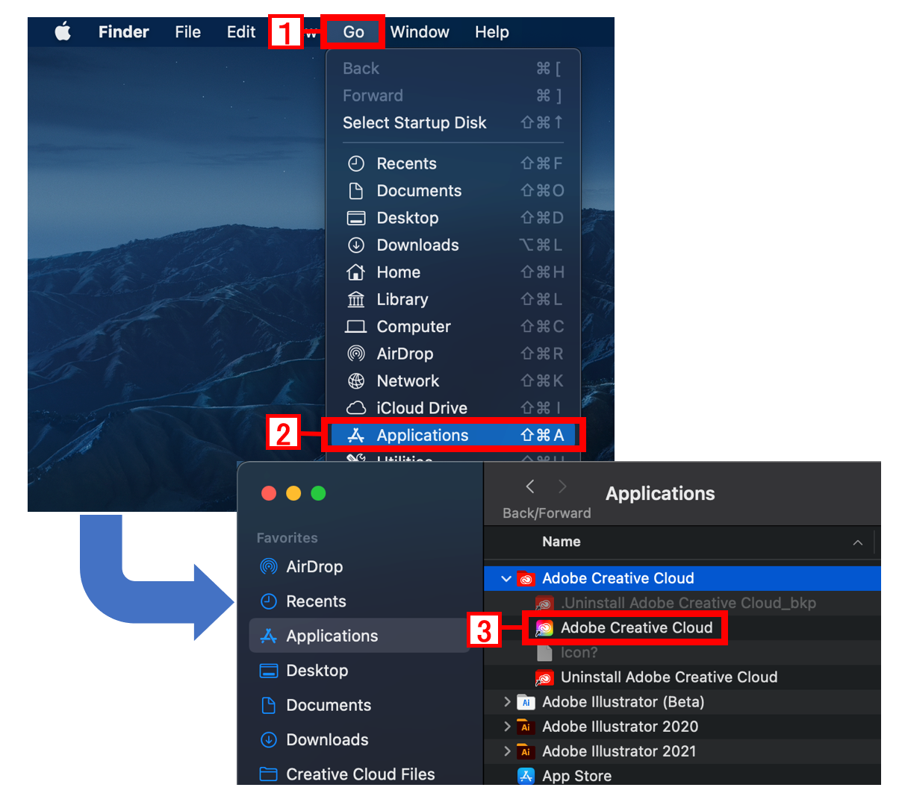Image resolution: width=902 pixels, height=808 pixels.
Task: Click the Adobe Illustrator 2021 folder icon
Action: 526,751
